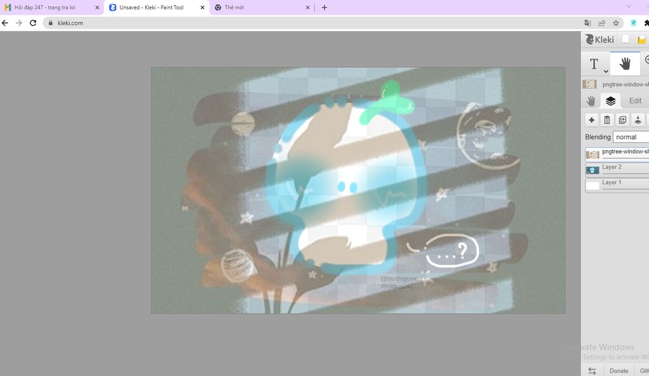The width and height of the screenshot is (649, 376).
Task: Flip the toolbar side with the swap arrows
Action: (593, 371)
